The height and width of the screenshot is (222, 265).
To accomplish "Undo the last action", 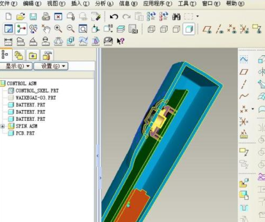I will (114, 17).
